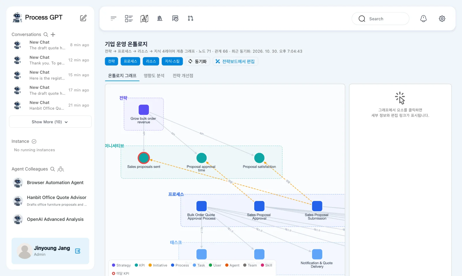Image resolution: width=462 pixels, height=276 pixels.
Task: Open the strategy board map icon
Action: [144, 18]
